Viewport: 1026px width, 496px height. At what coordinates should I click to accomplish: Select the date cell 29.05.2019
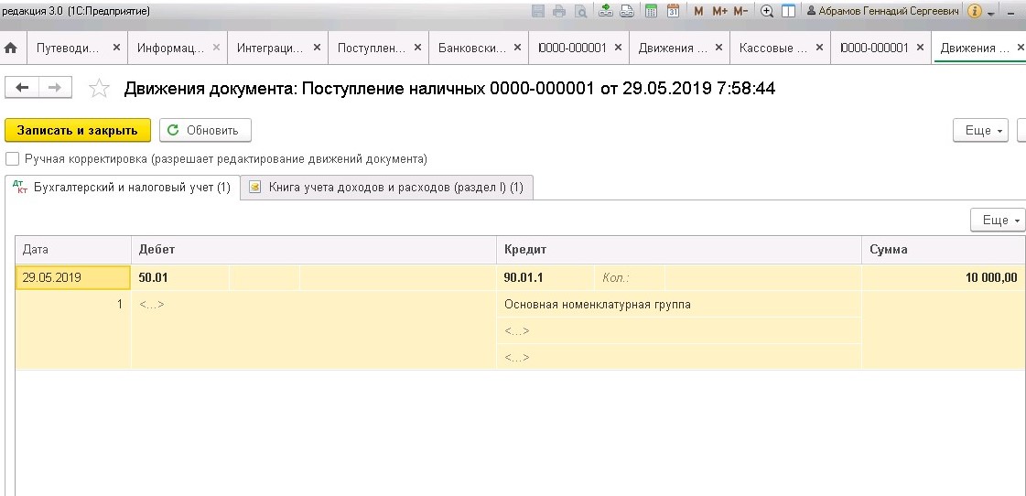(x=72, y=278)
